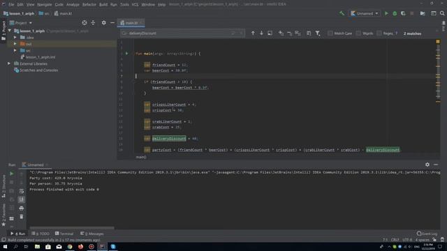Toggle the 1: Project side tab

tap(3, 31)
